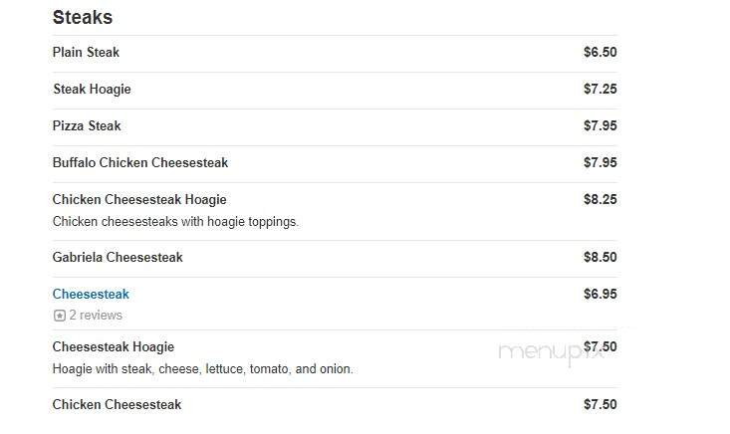The width and height of the screenshot is (730, 434).
Task: Click the $8.50 Gabriela Cheesesteak price
Action: pyautogui.click(x=601, y=257)
